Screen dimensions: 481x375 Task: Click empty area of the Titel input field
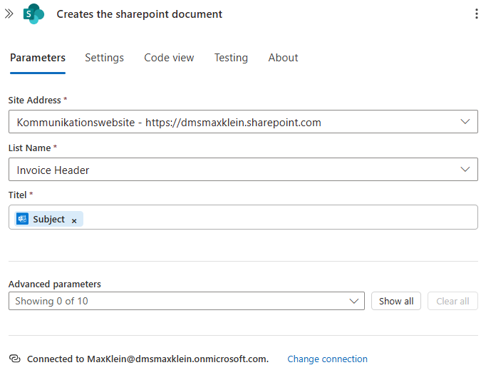pos(278,218)
